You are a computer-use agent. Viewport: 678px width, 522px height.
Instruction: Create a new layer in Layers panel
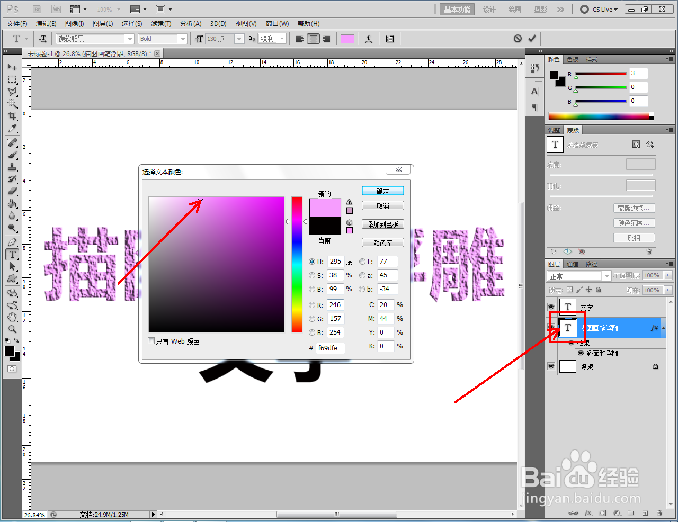click(x=645, y=513)
